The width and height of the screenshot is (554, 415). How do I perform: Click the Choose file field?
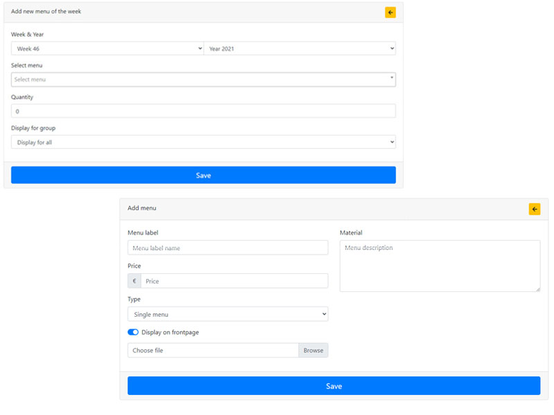click(x=213, y=350)
